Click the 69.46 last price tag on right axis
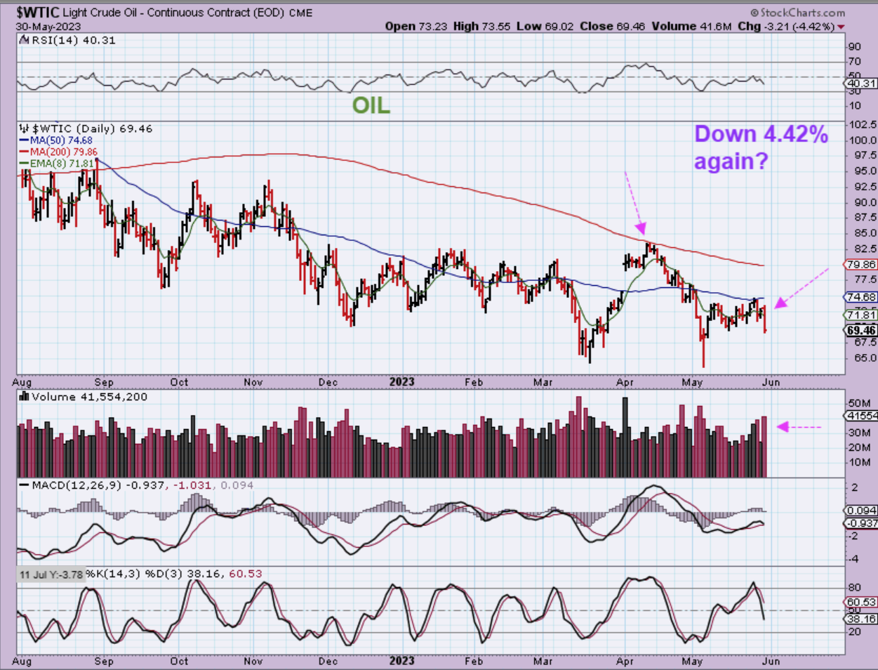 861,330
